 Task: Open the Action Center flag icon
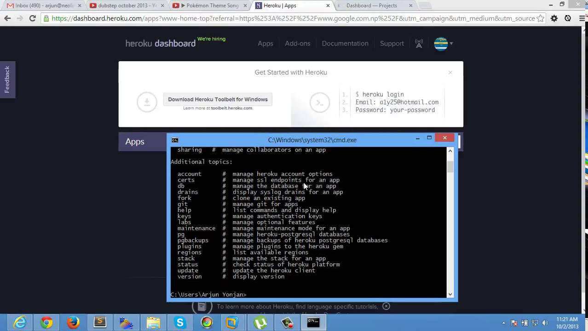coord(514,323)
